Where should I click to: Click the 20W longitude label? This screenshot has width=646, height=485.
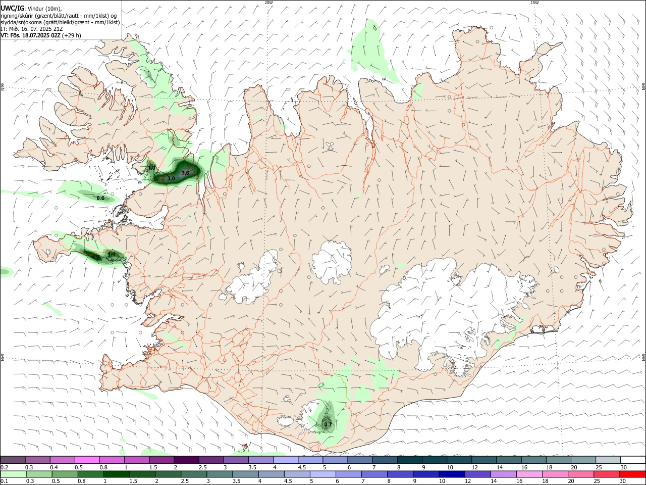(268, 3)
